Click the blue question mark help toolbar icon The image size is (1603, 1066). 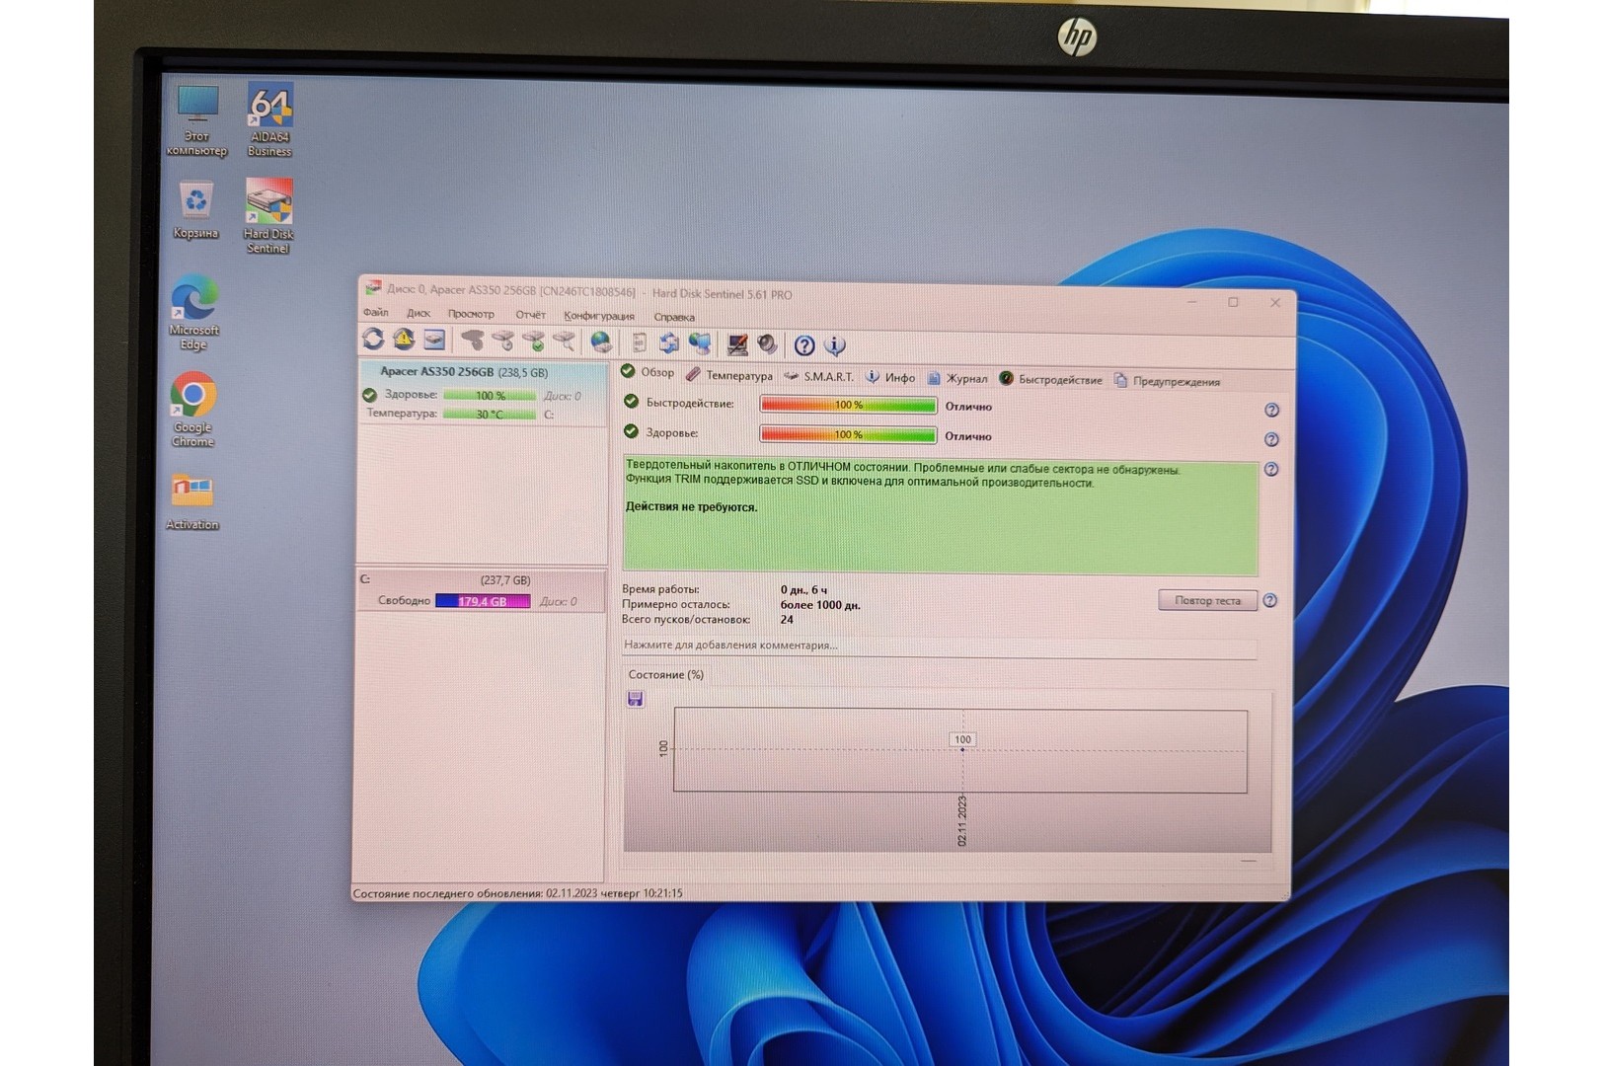click(804, 344)
